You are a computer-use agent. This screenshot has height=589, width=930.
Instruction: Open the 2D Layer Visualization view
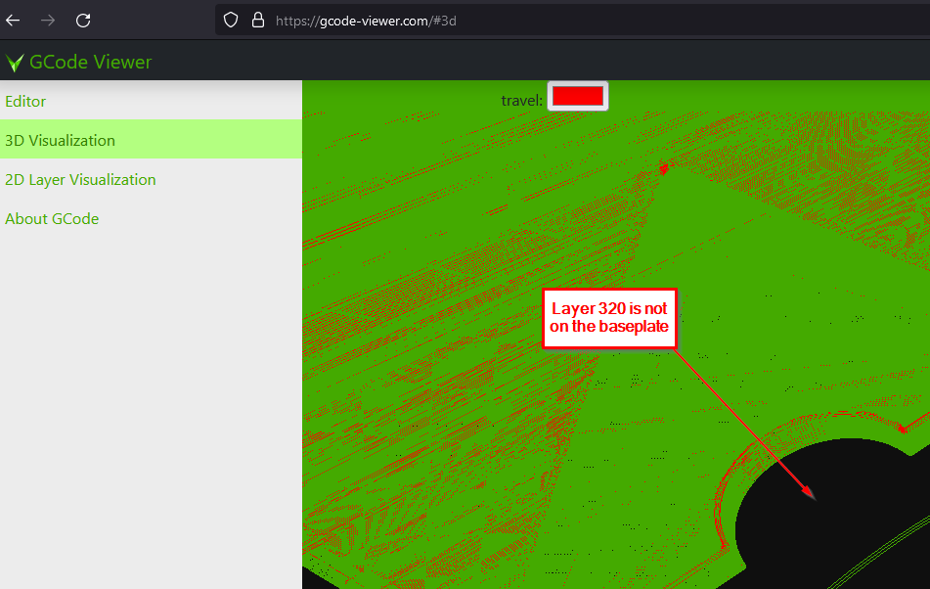(x=151, y=179)
